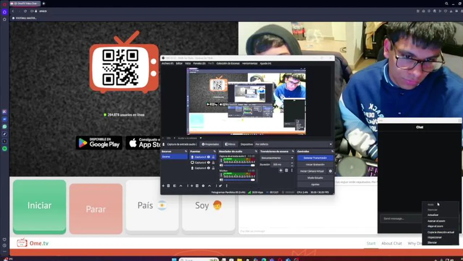Select the Escena item in Escenas list
The width and height of the screenshot is (463, 261).
point(174,157)
